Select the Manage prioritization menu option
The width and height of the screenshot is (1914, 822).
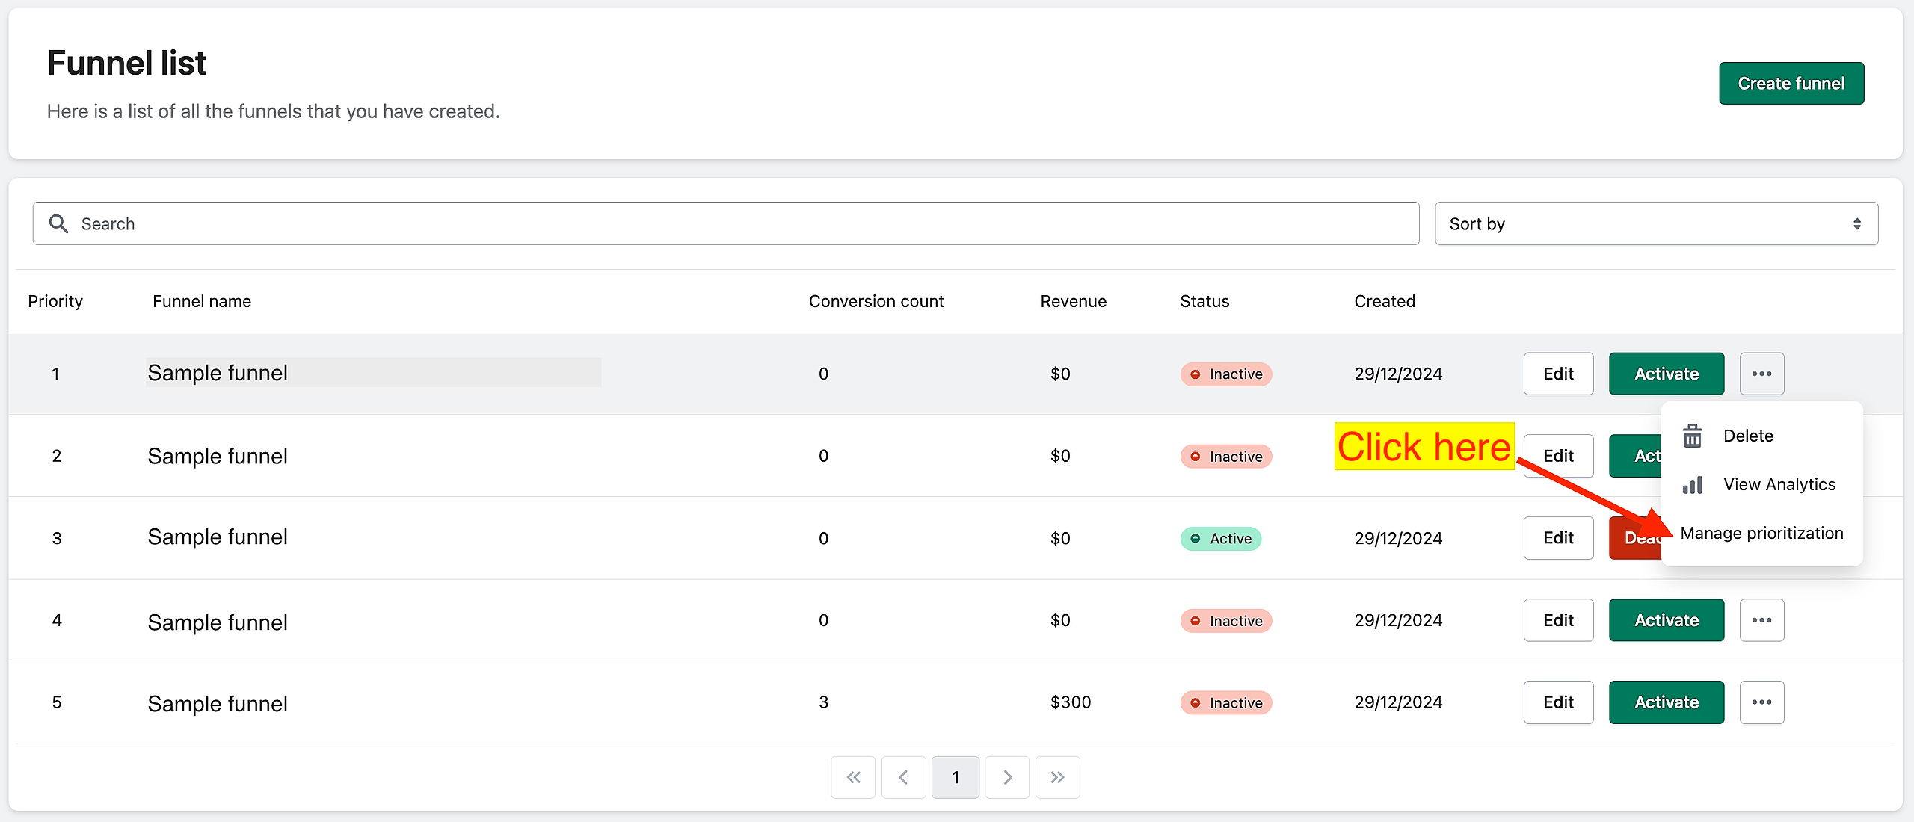pyautogui.click(x=1761, y=533)
